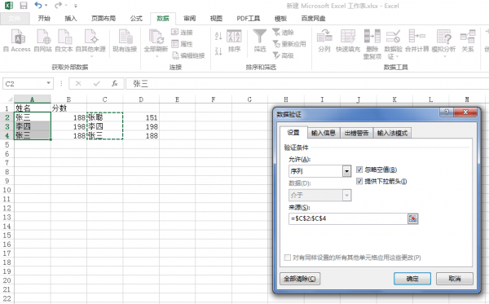
Task: Switch to IME Mode (输入法模式) dialog tab
Action: 392,133
